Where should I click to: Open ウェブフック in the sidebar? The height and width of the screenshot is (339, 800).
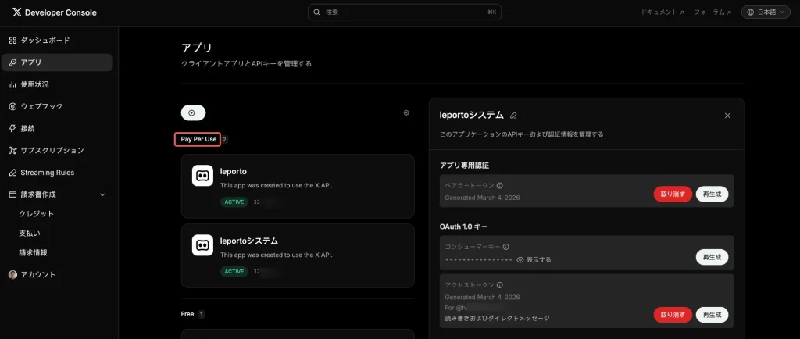(41, 106)
